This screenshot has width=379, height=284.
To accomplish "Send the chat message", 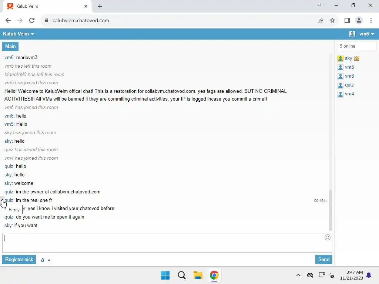I will [323, 259].
